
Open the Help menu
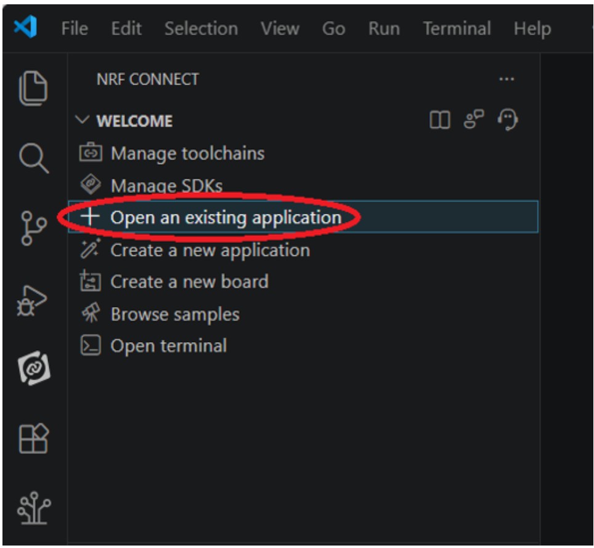coord(532,28)
